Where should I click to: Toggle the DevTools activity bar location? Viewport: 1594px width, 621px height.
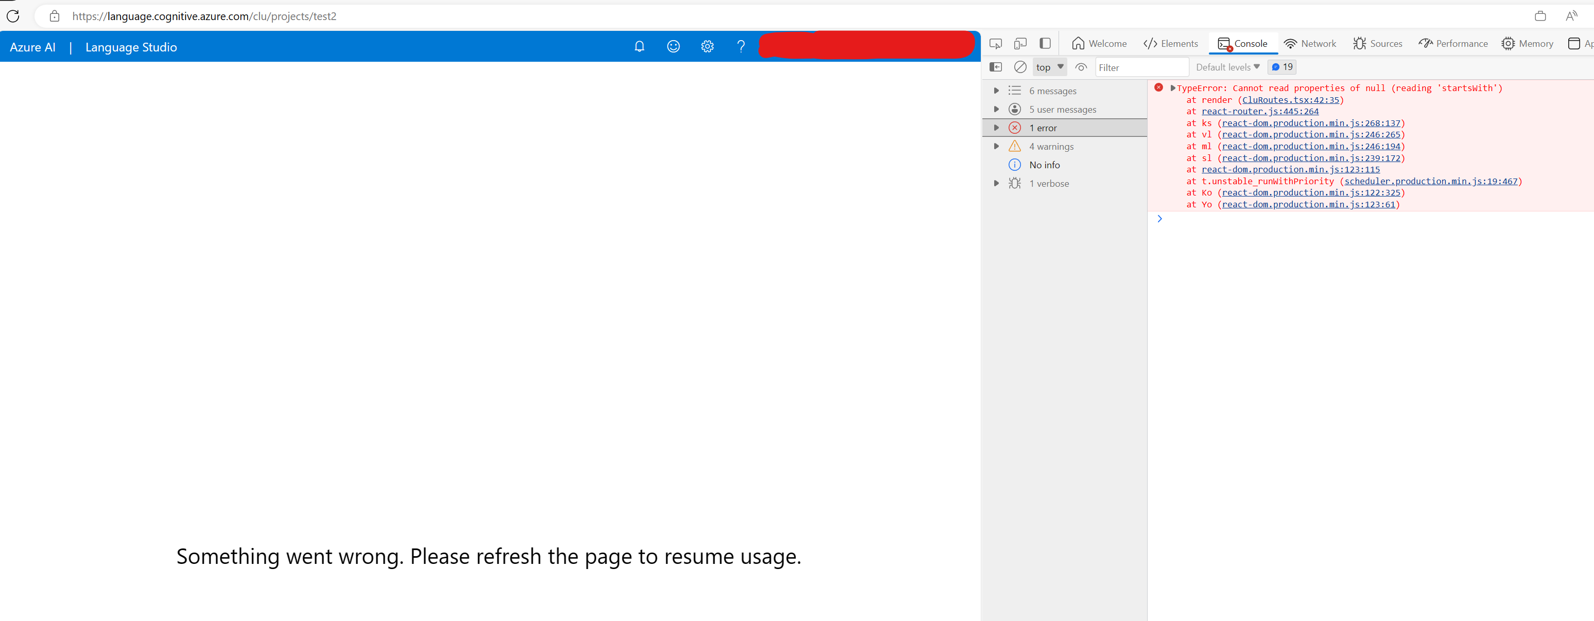pos(1045,43)
